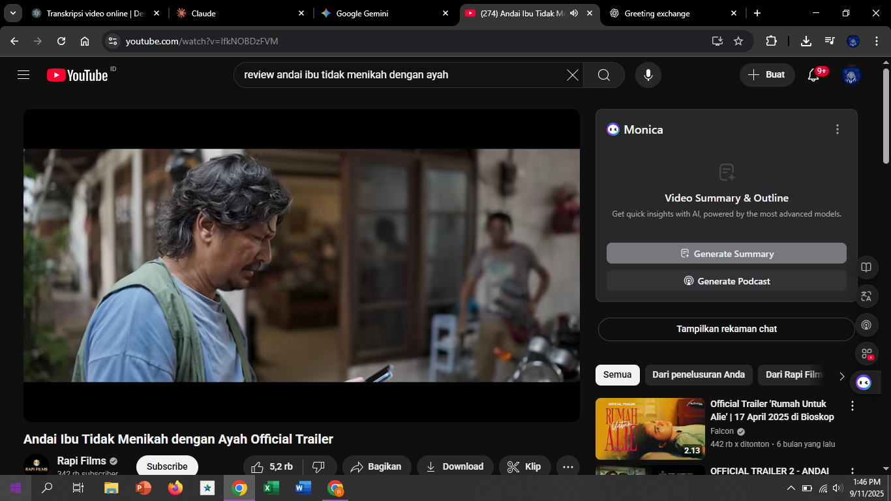Launch Firefox from the taskbar
The height and width of the screenshot is (501, 891).
pos(175,488)
